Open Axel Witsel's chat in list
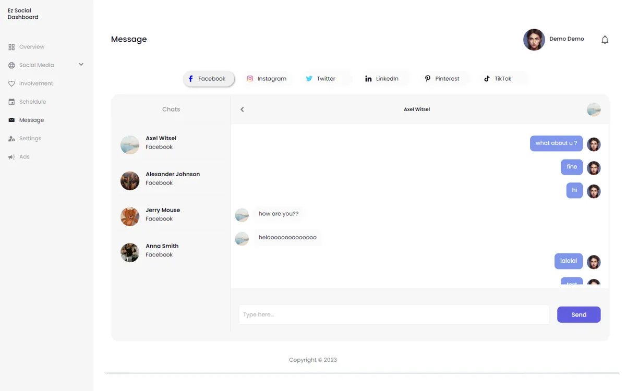This screenshot has width=626, height=391. 171,144
